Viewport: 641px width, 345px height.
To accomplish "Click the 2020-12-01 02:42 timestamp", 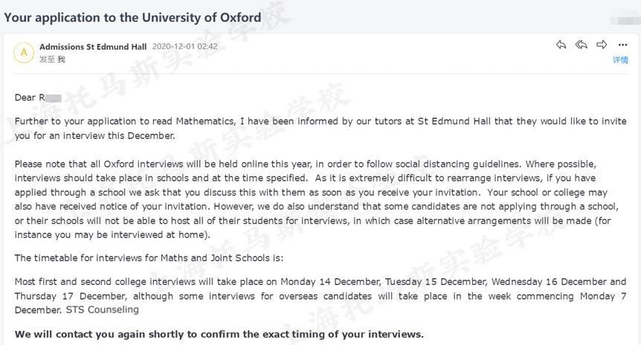I will pos(184,47).
